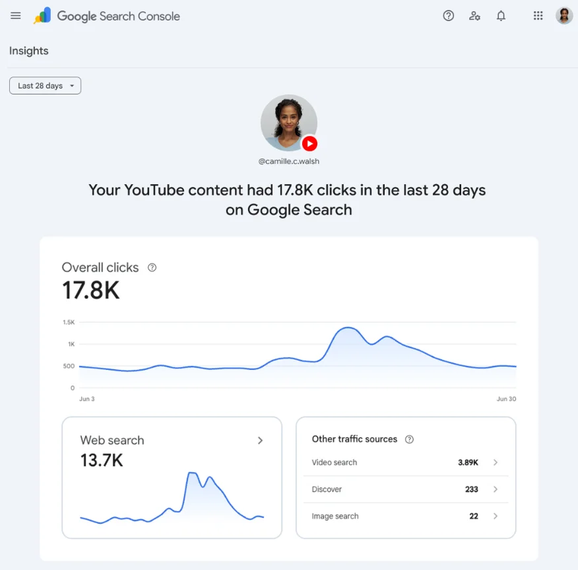Click the Web search card title
This screenshot has width=578, height=570.
(112, 440)
